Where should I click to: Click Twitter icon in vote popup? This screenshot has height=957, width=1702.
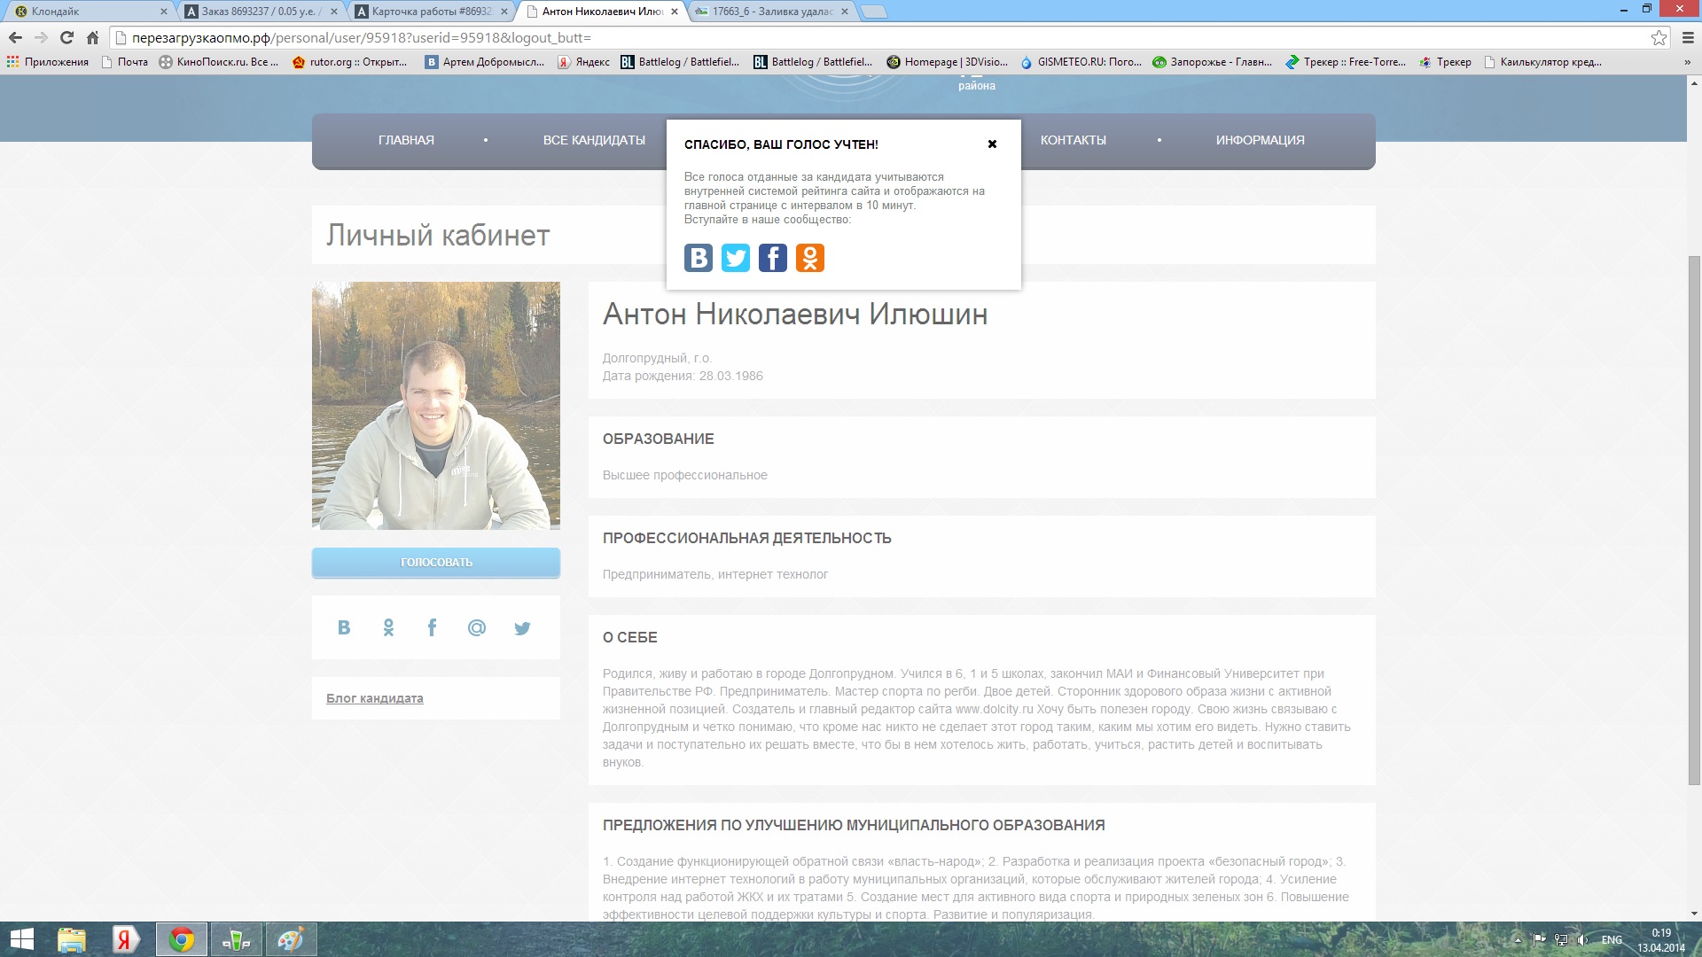[x=735, y=258]
